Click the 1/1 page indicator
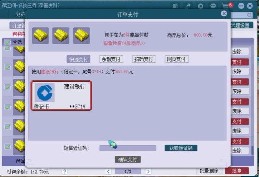The image size is (259, 177). (128, 171)
